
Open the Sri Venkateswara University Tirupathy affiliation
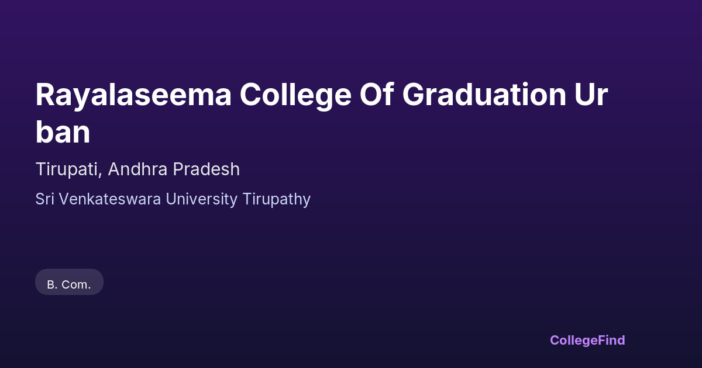(173, 199)
